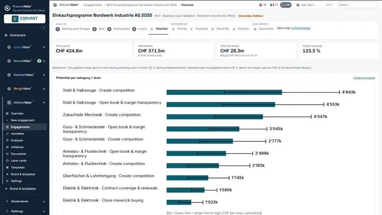Open the Initiative register link

pyautogui.click(x=364, y=78)
